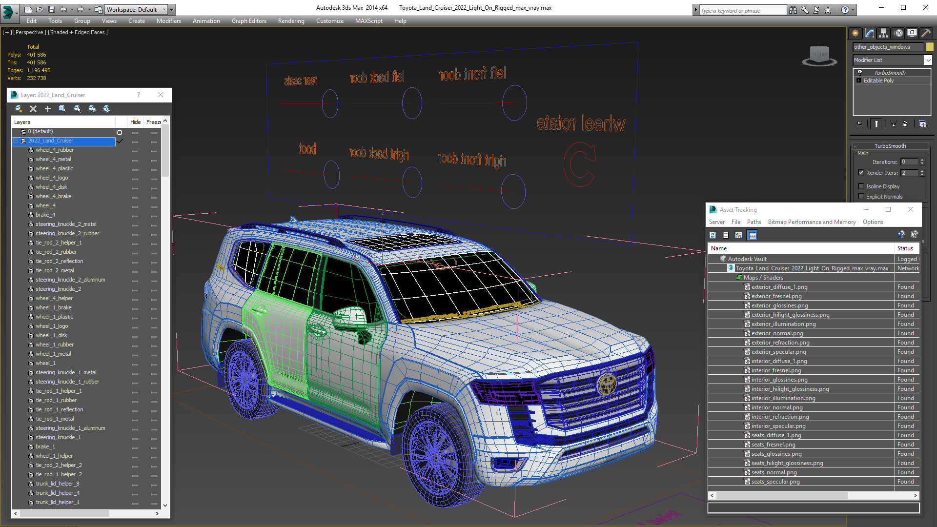Click the list view icon in Asset Tracking

pos(726,235)
